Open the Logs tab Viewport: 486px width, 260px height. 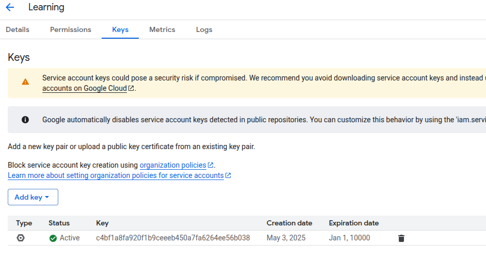point(204,30)
